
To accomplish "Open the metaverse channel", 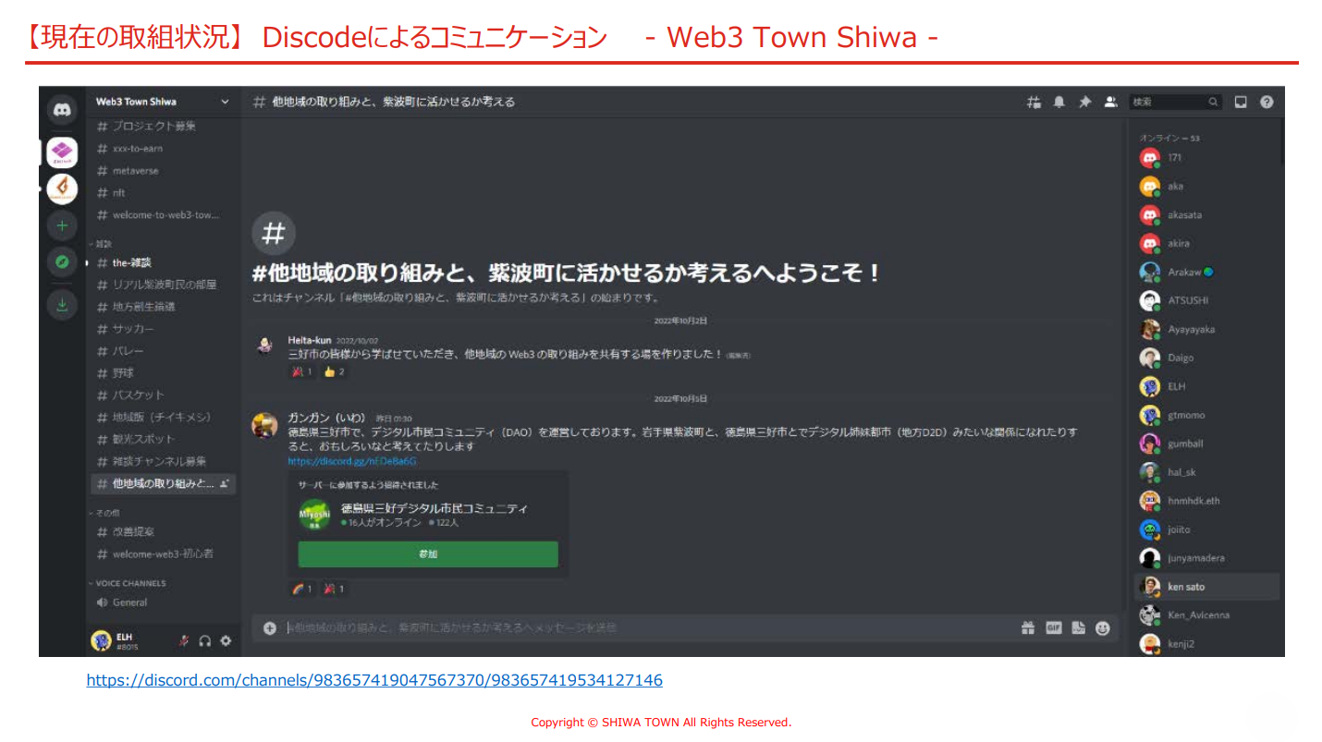I will [163, 171].
